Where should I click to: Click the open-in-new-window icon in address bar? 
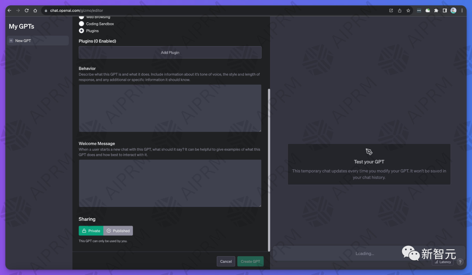click(x=391, y=10)
